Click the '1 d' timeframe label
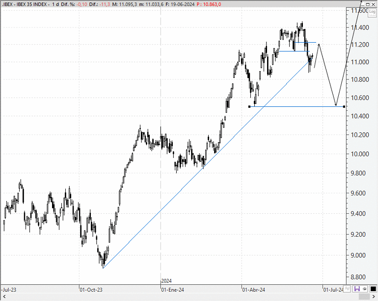Image resolution: width=378 pixels, height=301 pixels. (55, 4)
